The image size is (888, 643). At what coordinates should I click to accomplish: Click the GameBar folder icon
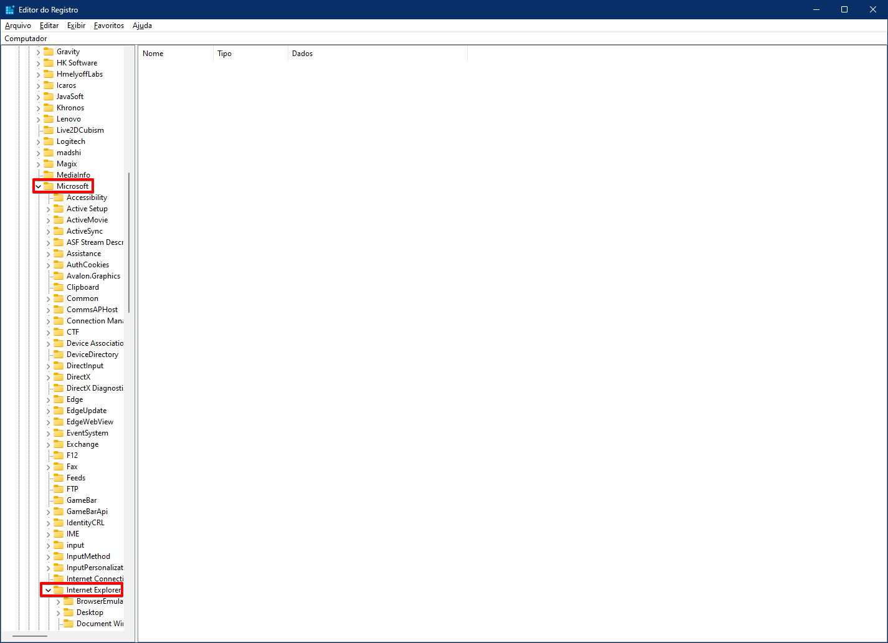click(x=59, y=500)
